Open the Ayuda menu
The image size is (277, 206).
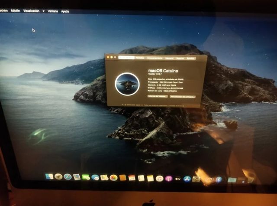(x=65, y=11)
